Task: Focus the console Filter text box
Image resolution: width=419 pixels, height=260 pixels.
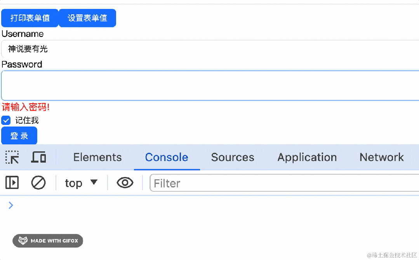Action: click(283, 183)
